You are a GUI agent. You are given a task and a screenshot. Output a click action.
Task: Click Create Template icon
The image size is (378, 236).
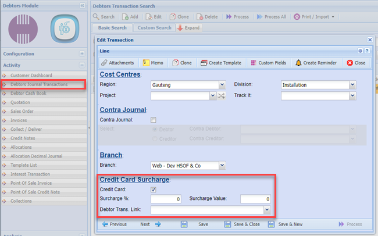(x=204, y=63)
